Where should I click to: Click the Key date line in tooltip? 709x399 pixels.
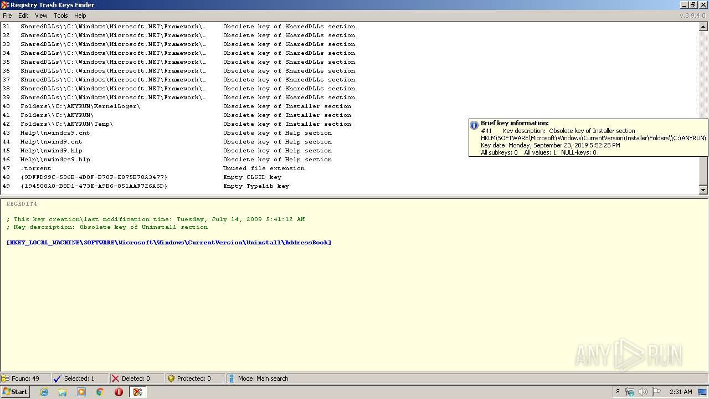(551, 145)
